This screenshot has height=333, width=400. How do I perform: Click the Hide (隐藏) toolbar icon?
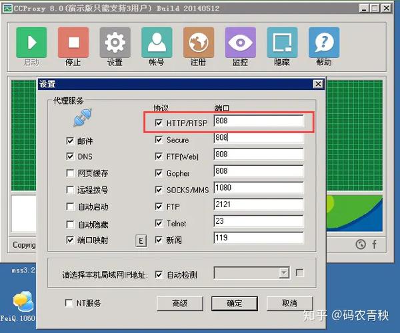282,43
